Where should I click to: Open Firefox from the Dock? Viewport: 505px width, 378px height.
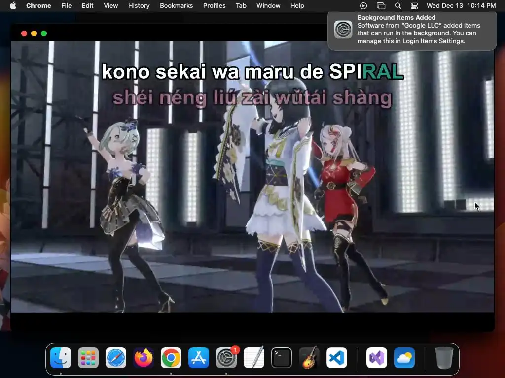tap(144, 358)
